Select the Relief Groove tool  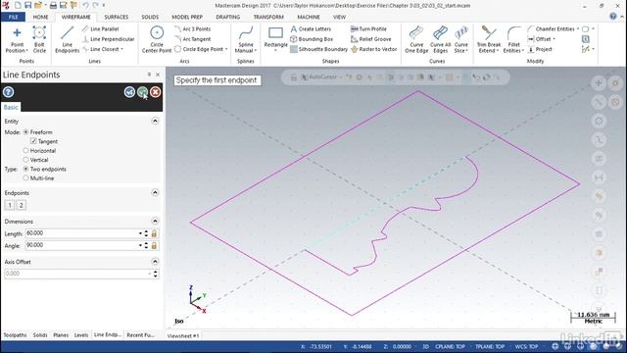coord(370,39)
